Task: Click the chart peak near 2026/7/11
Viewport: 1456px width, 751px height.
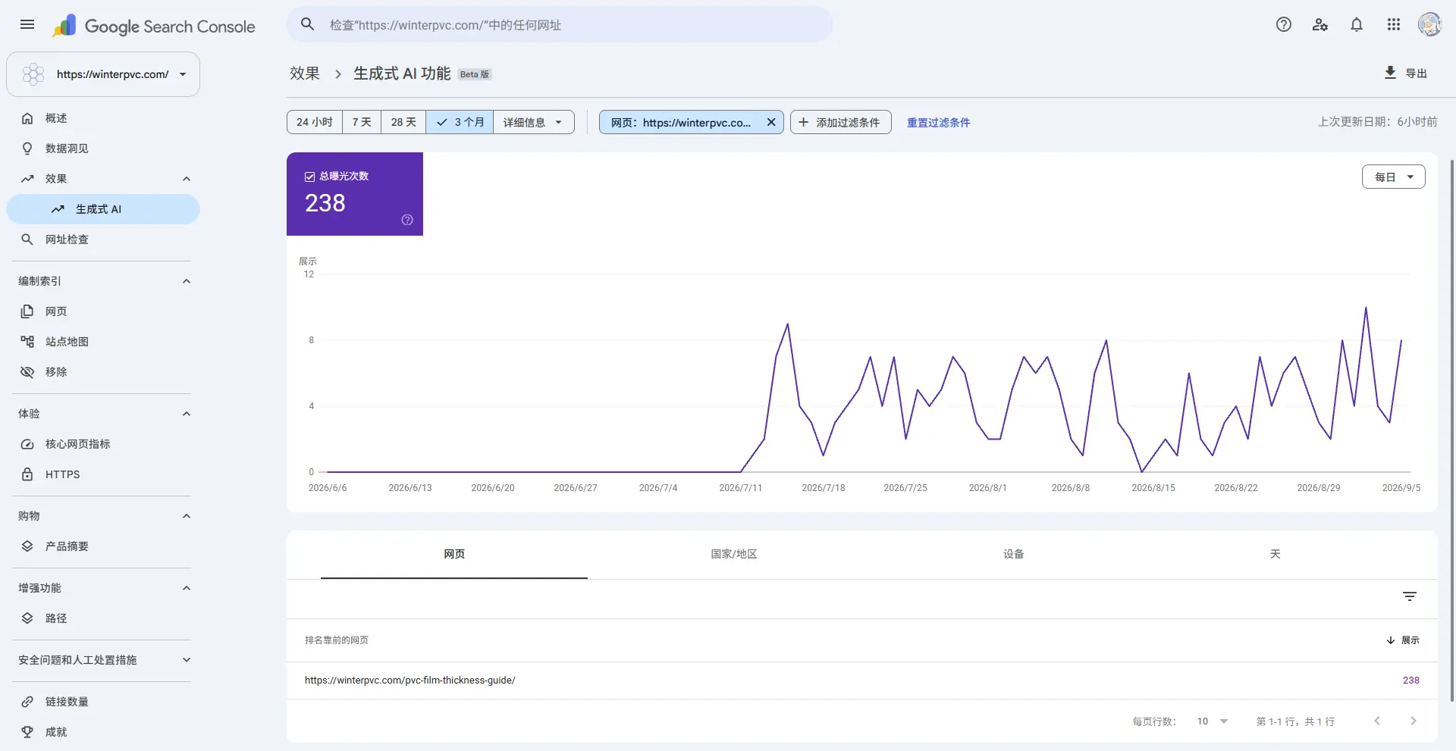Action: point(787,324)
